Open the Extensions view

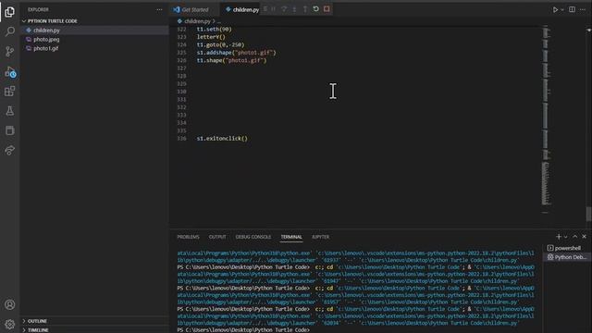pos(10,91)
